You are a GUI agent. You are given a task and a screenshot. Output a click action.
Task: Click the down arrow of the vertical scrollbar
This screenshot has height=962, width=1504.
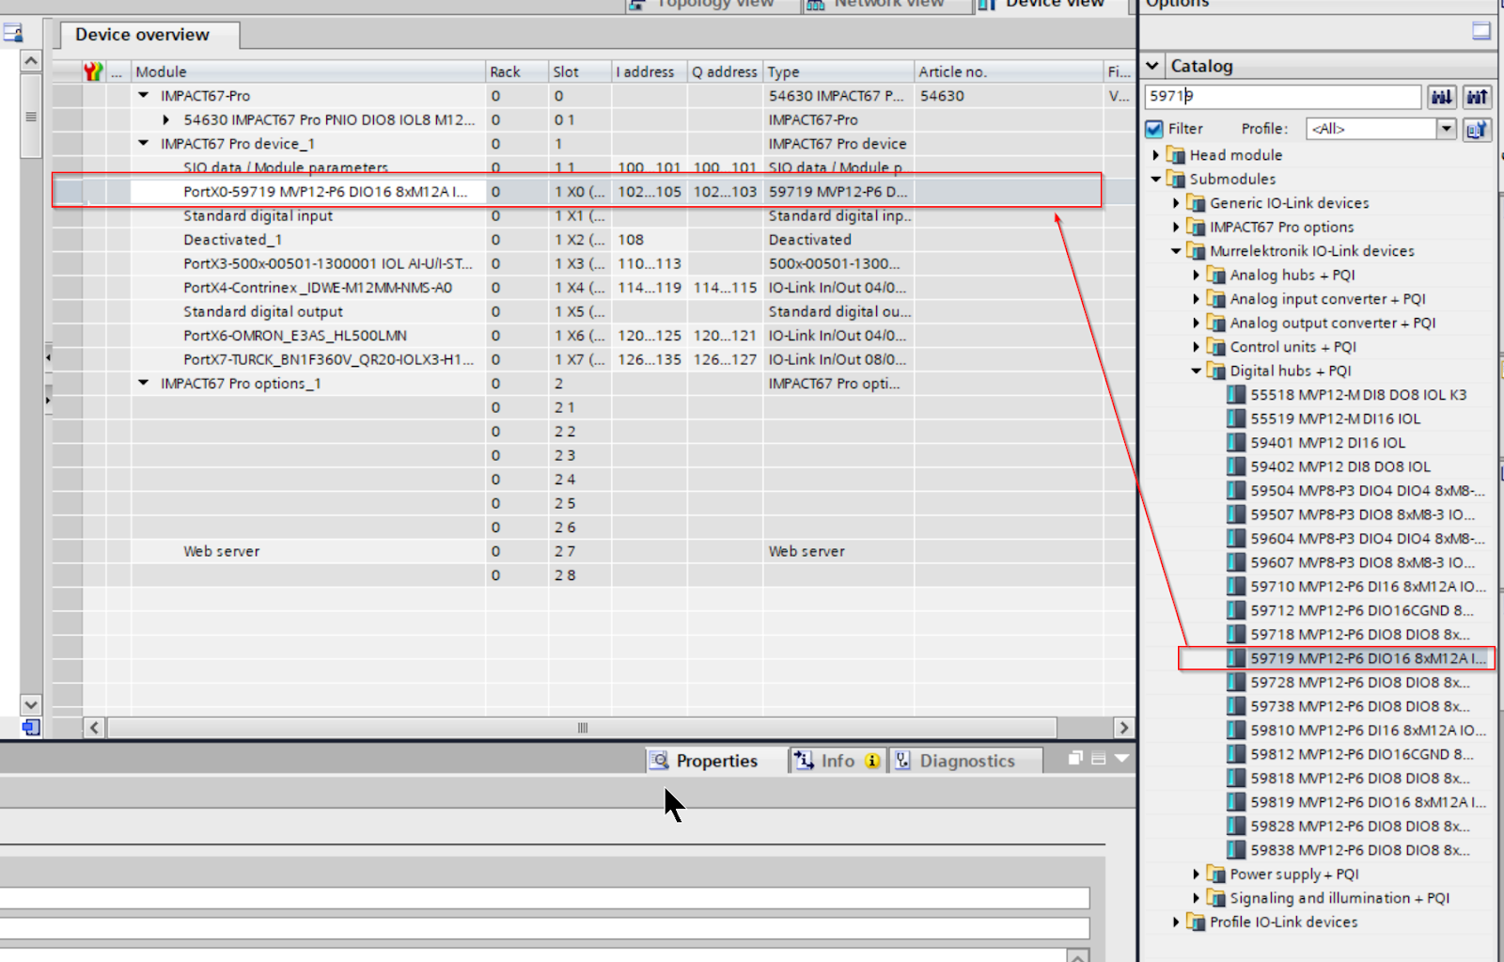tap(31, 704)
